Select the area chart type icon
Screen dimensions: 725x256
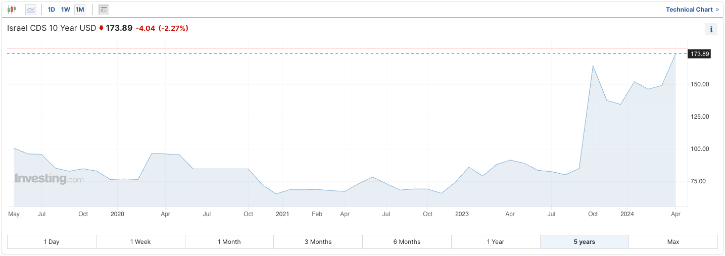(x=31, y=10)
